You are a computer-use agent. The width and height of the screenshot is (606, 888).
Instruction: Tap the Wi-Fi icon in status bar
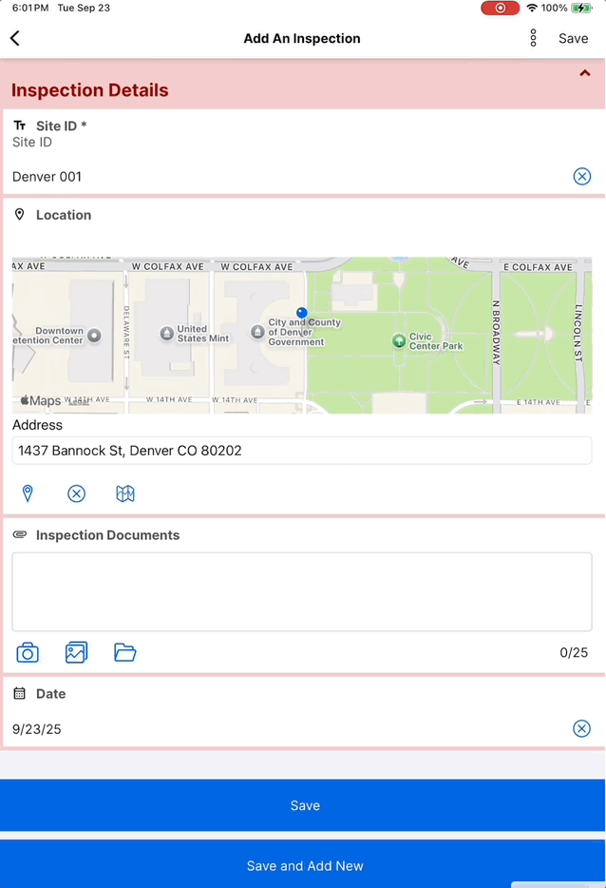coord(532,8)
